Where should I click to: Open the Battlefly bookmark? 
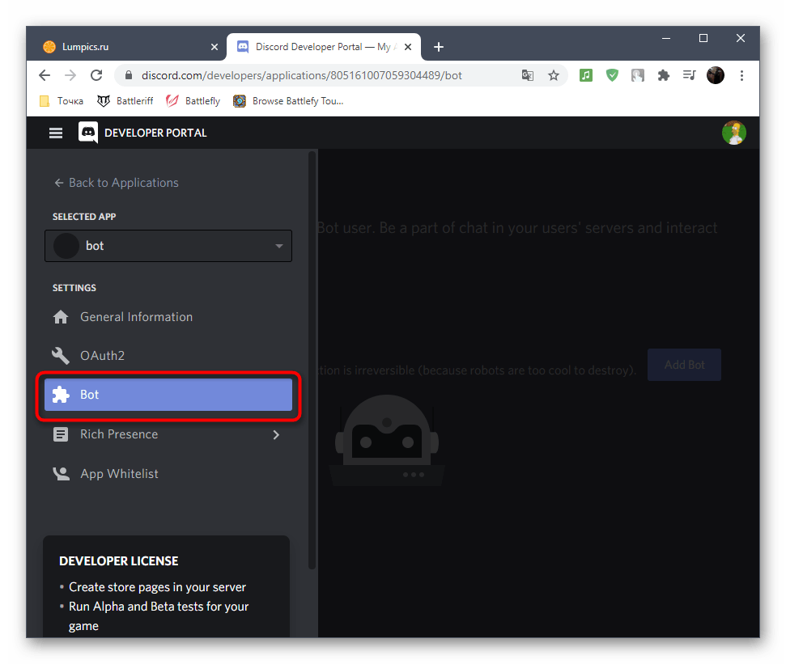click(193, 101)
